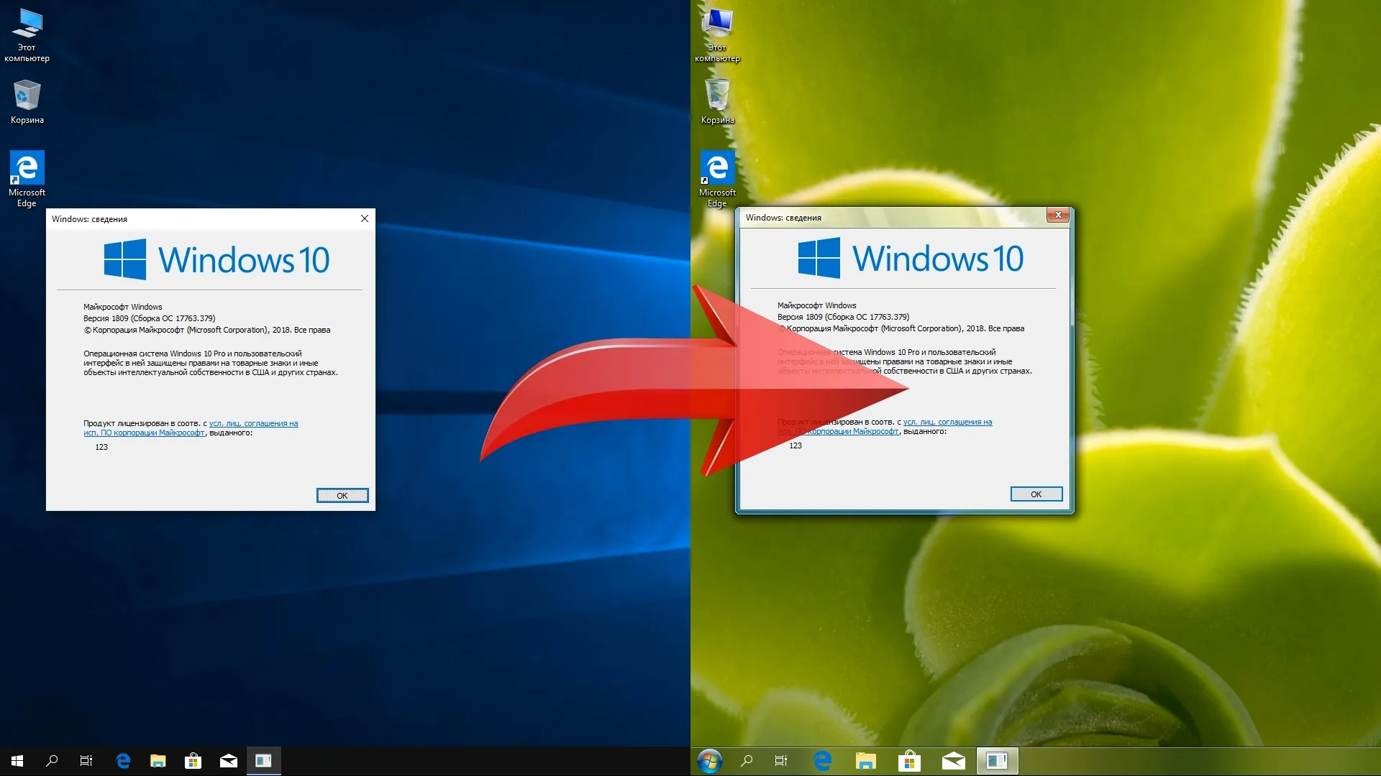Image resolution: width=1381 pixels, height=776 pixels.
Task: Open 'Корзина' recycle bin on green desktop
Action: pos(717,101)
